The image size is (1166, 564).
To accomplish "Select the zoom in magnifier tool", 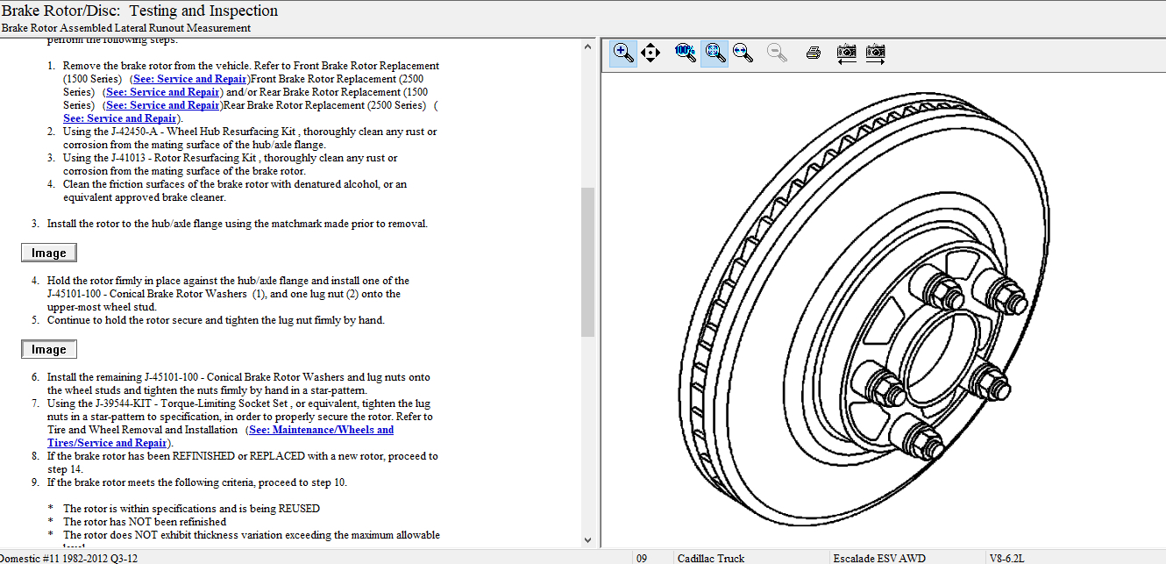I will click(x=622, y=53).
